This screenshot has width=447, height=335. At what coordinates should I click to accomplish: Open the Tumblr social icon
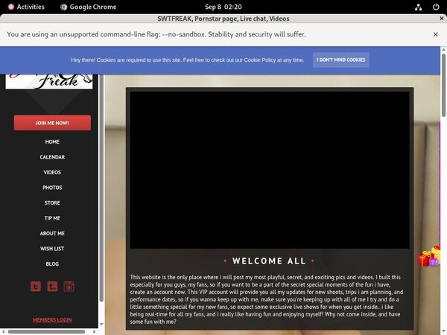[52, 286]
